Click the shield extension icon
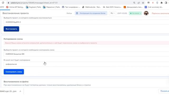The image size is (169, 95). point(157,3)
